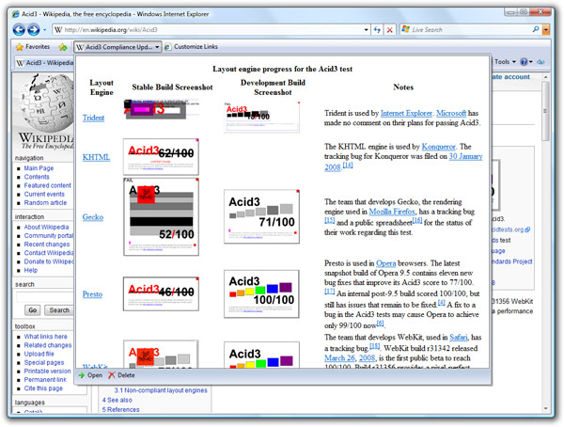Jump to 3.1 Non-compliant layout engines entry
The image size is (564, 427).
[161, 390]
